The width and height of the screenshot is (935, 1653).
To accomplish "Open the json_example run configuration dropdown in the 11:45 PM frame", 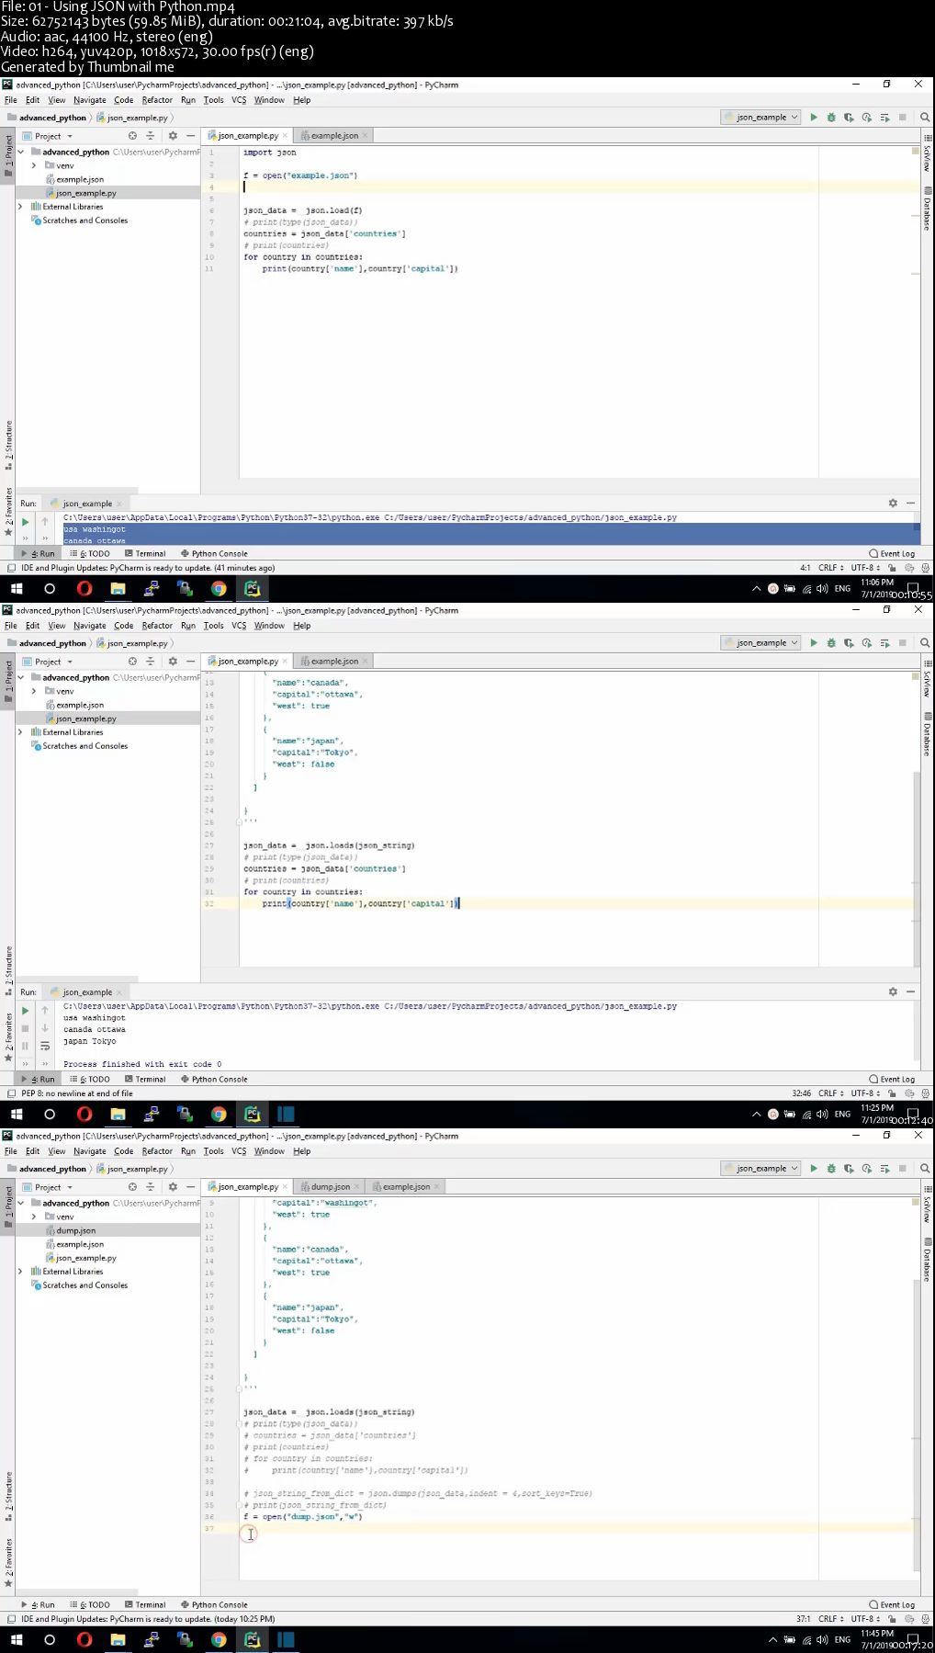I will pos(761,1169).
